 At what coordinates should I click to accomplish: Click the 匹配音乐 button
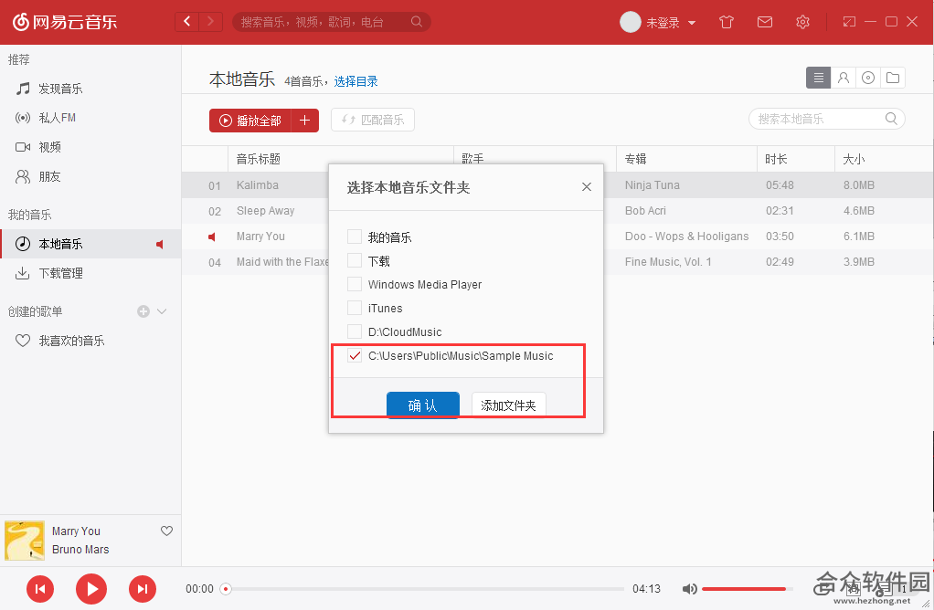coord(373,120)
